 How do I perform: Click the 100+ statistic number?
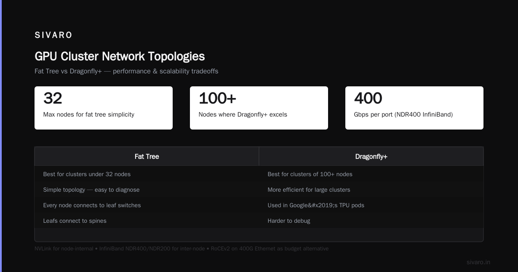coord(217,98)
